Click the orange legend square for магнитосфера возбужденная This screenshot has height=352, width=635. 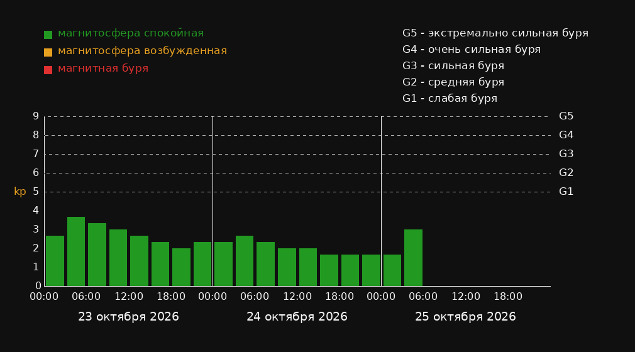48,52
